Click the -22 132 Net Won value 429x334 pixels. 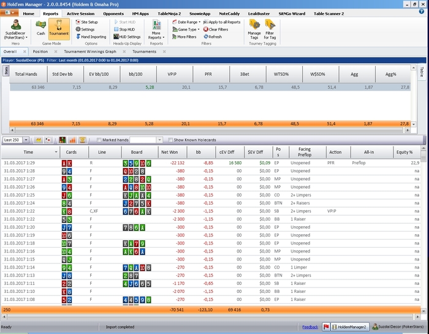click(177, 163)
